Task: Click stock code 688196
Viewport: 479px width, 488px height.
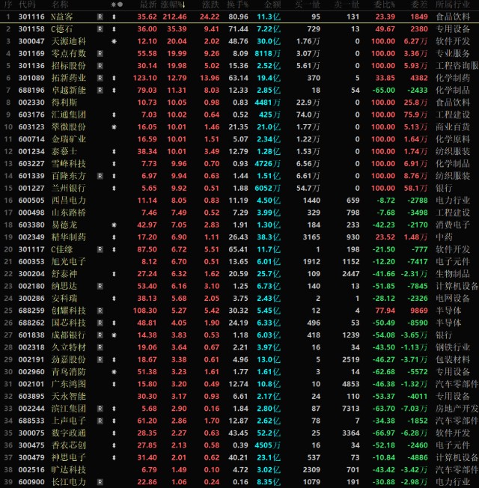Action: tap(31, 91)
